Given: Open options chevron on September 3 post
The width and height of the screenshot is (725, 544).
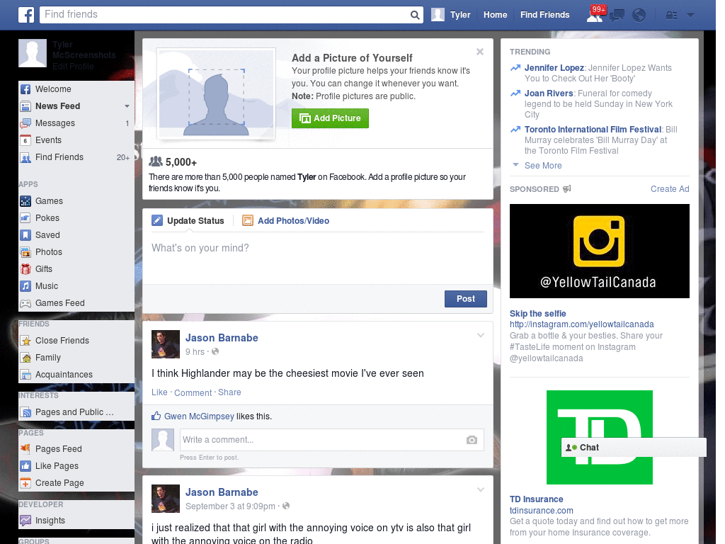Looking at the screenshot, I should (481, 489).
